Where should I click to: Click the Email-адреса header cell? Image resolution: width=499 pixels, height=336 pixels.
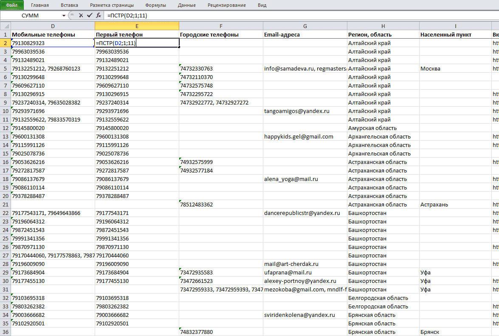click(x=305, y=34)
